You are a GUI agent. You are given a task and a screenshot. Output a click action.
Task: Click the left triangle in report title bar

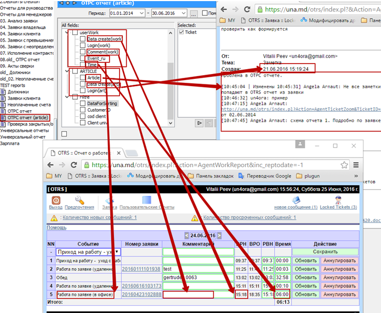click(x=61, y=3)
